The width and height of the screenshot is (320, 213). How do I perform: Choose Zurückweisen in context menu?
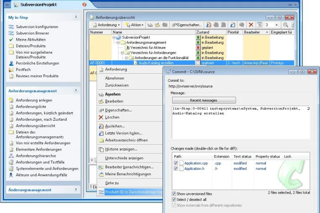(x=117, y=85)
